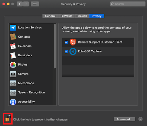This screenshot has height=126, width=147.
Task: Click the open padlock to lock settings
Action: 8,118
